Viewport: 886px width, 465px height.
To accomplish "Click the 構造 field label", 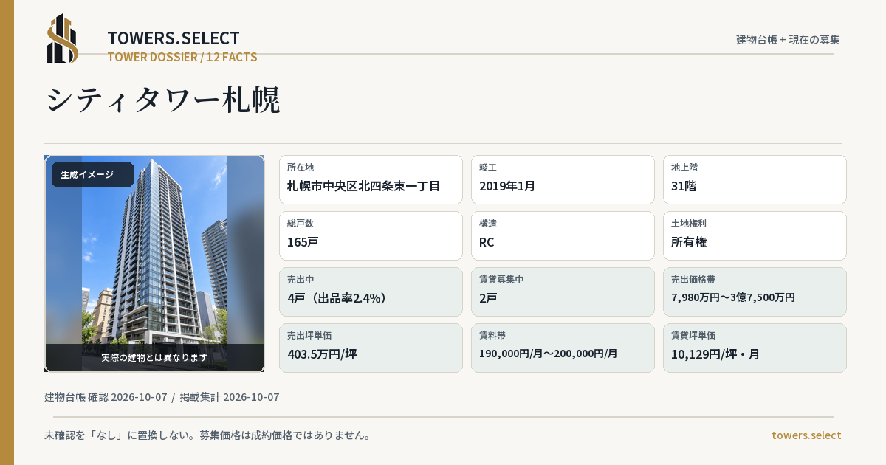I will (488, 224).
